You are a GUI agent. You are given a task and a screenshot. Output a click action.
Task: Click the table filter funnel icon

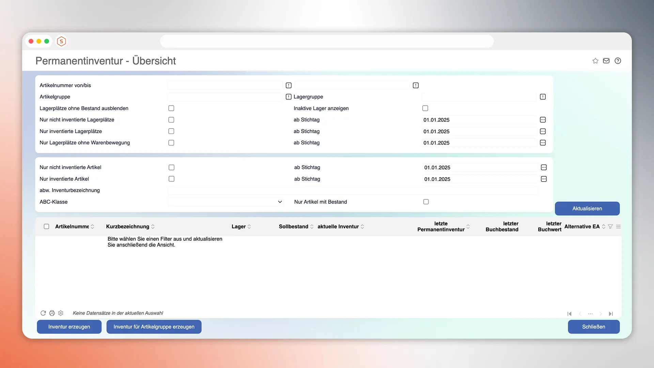click(x=610, y=227)
